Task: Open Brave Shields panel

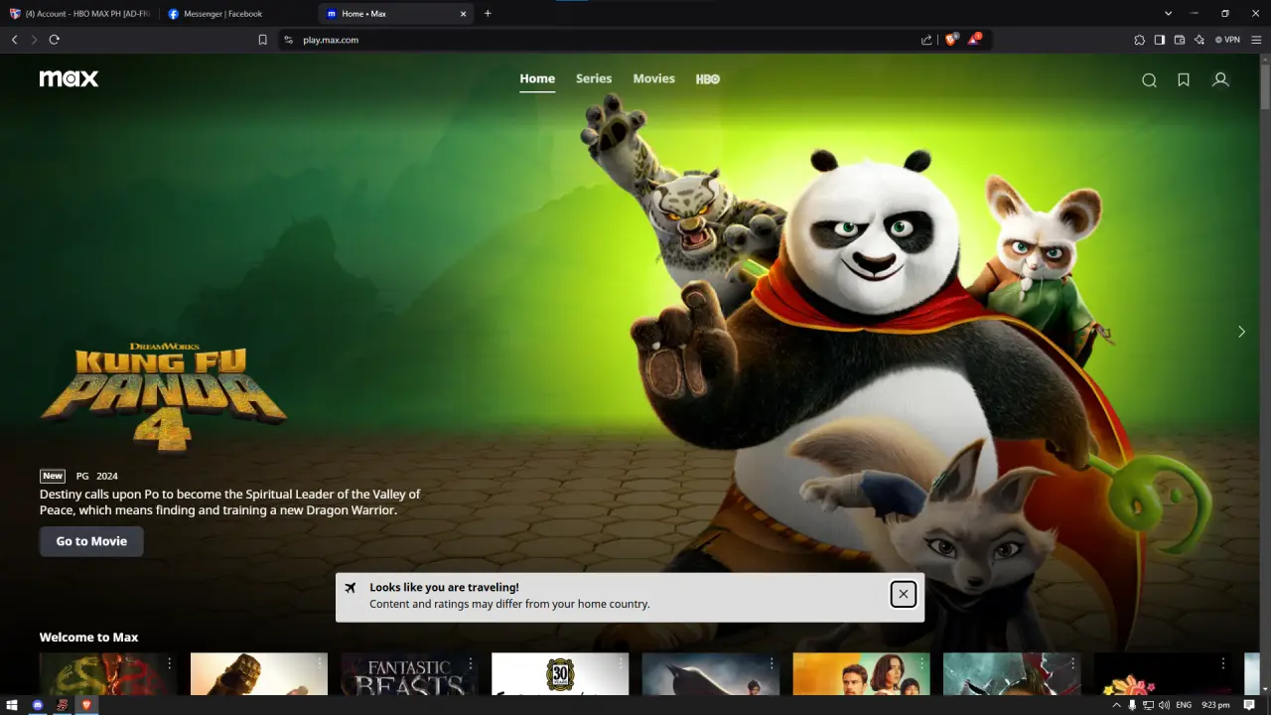Action: [x=951, y=40]
